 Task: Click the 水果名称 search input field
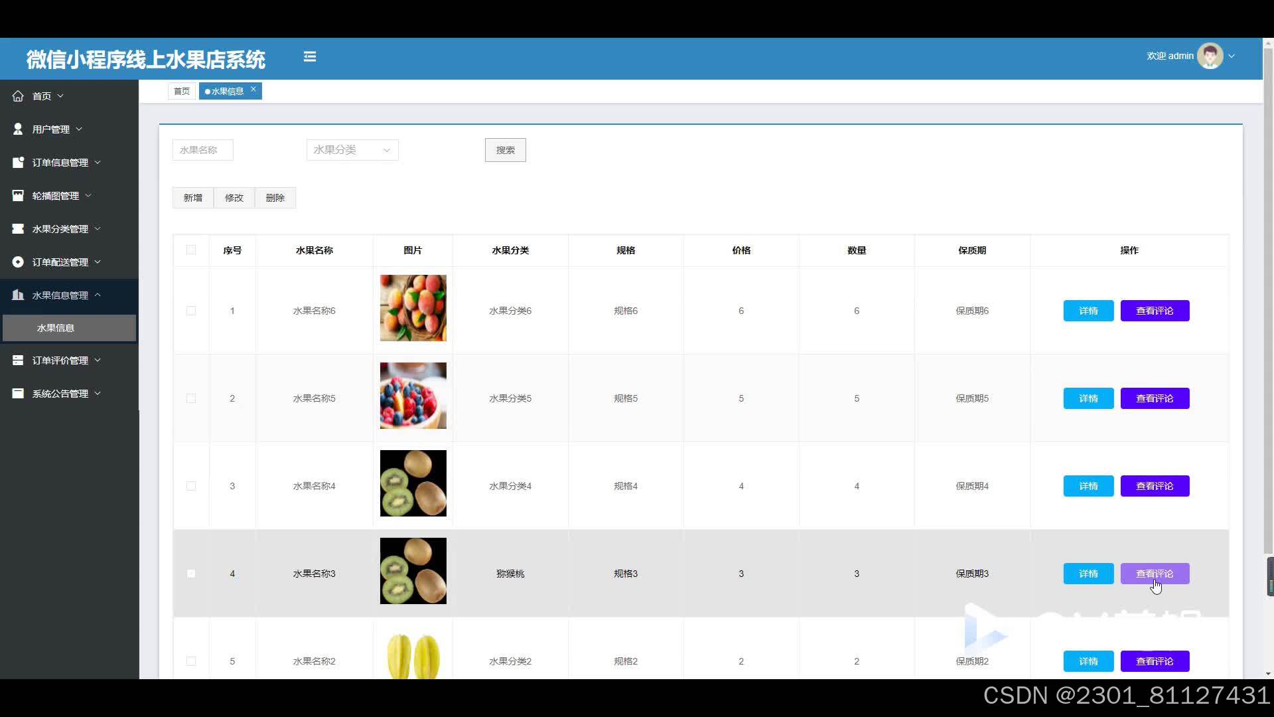click(x=202, y=150)
